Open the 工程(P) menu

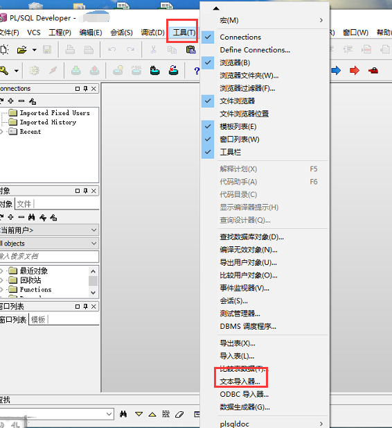[x=60, y=33]
